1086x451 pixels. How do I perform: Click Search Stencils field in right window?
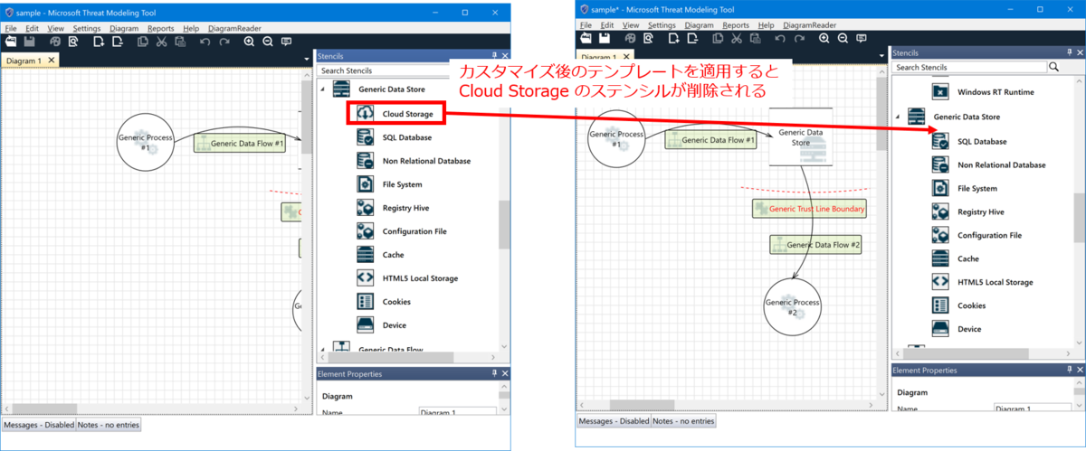coord(969,67)
